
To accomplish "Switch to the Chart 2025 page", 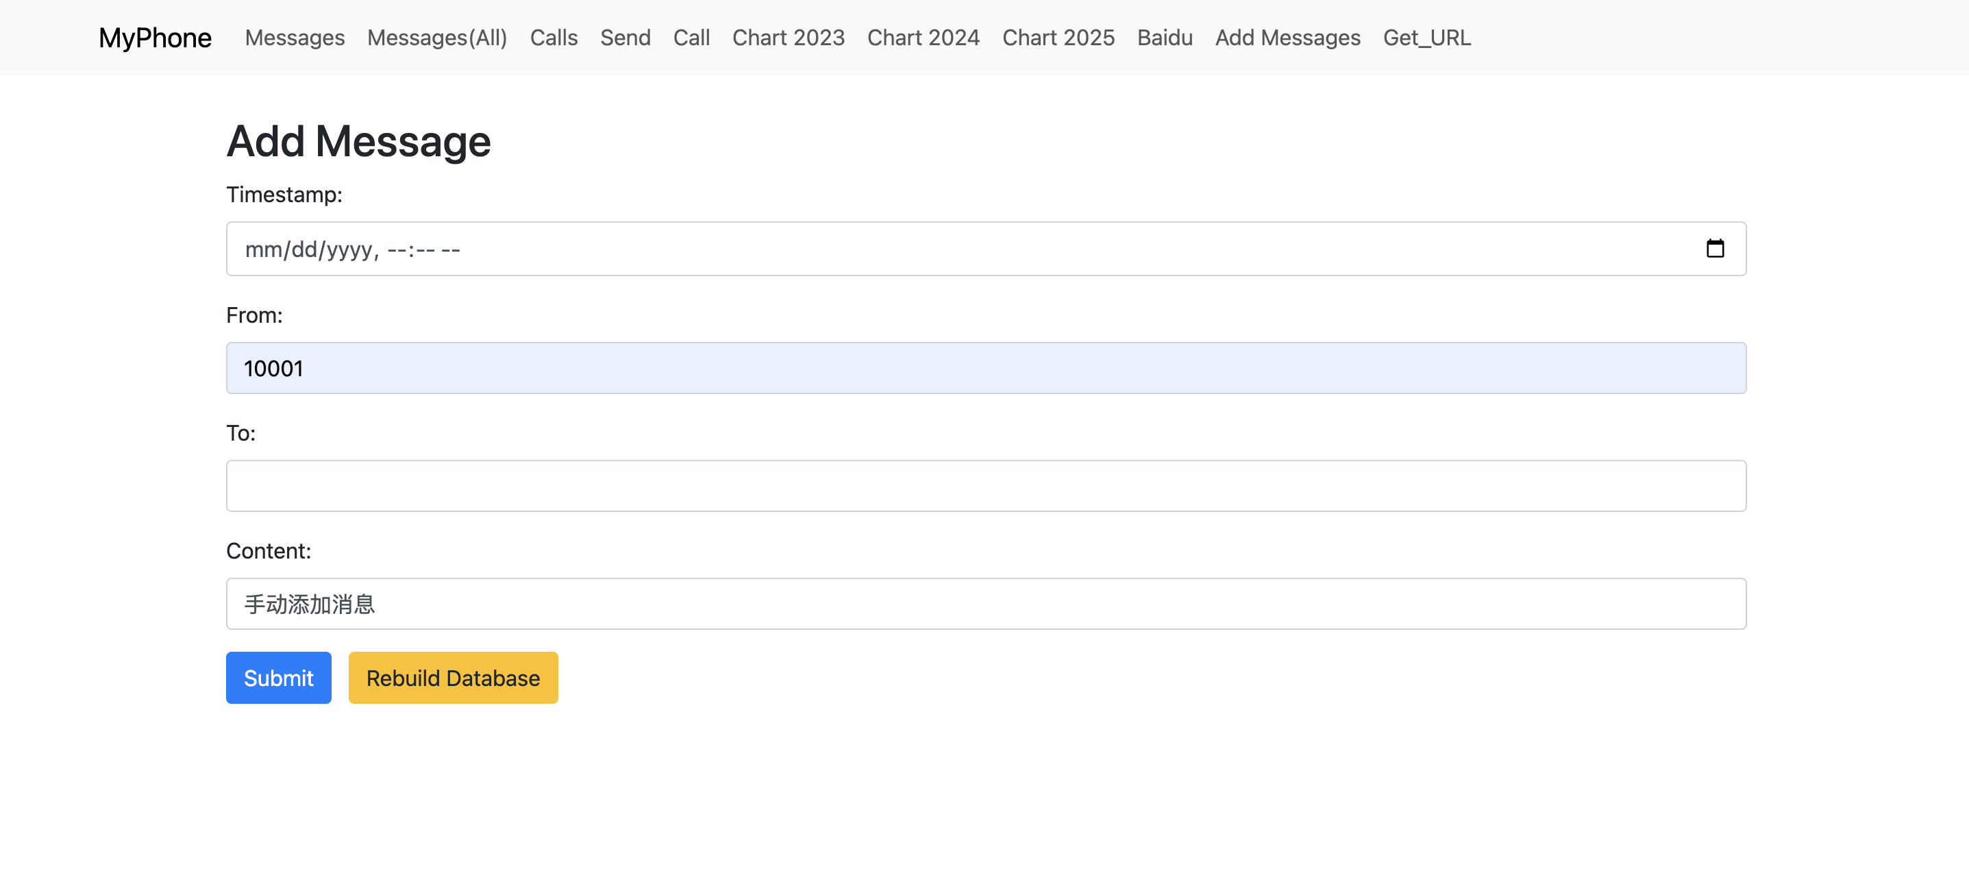I will point(1058,38).
